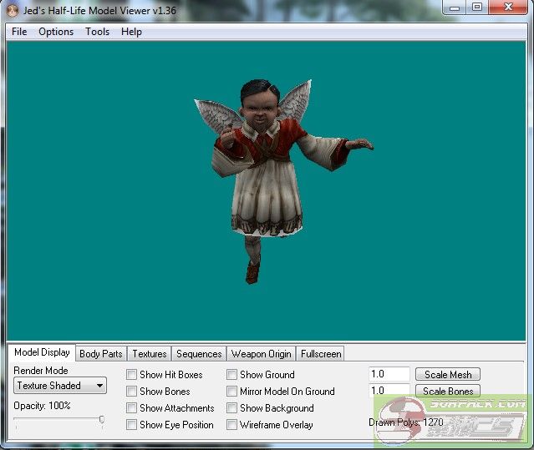Image resolution: width=534 pixels, height=450 pixels.
Task: Close the Model Viewer window
Action: 508,8
